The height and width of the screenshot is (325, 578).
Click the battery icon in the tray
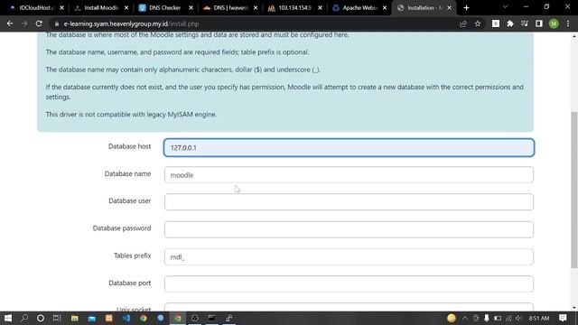(498, 318)
